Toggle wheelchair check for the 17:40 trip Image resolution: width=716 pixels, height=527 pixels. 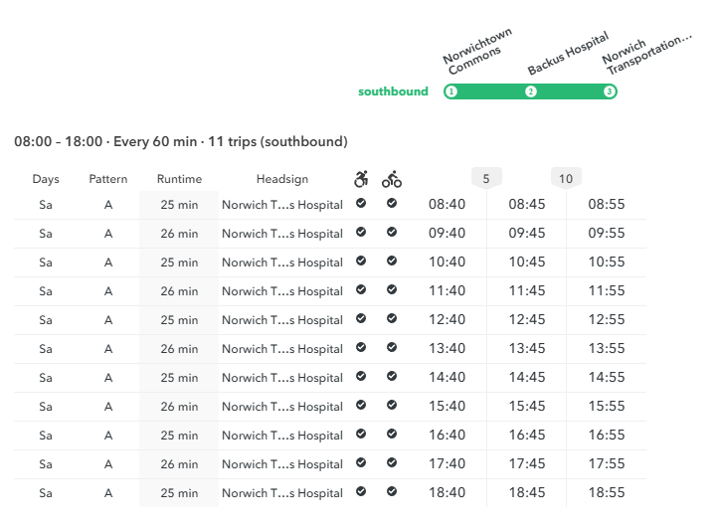click(x=361, y=462)
